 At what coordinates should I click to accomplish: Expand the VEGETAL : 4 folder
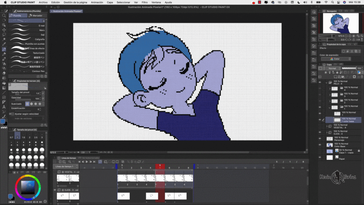click(327, 126)
